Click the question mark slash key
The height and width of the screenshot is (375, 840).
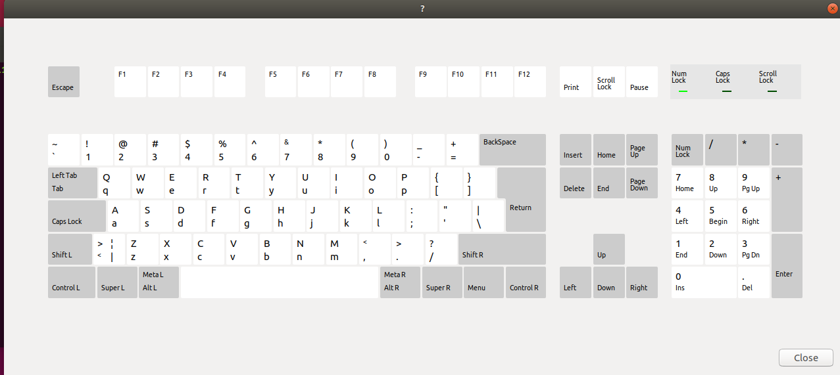point(441,249)
